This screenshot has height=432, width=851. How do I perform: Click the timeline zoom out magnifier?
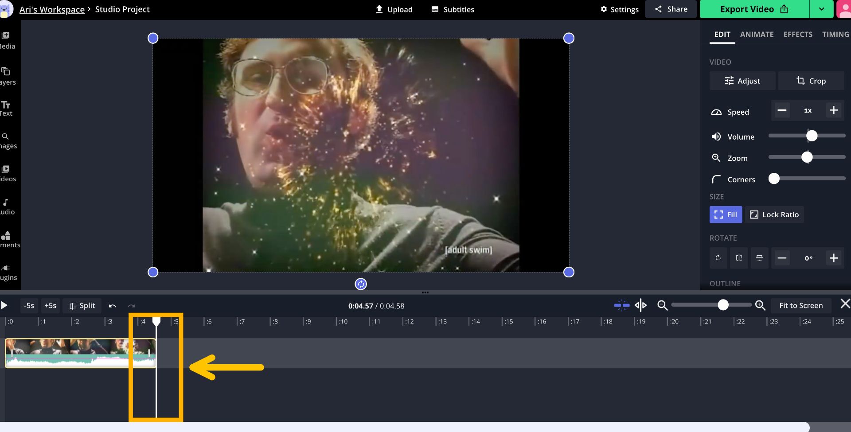point(662,305)
